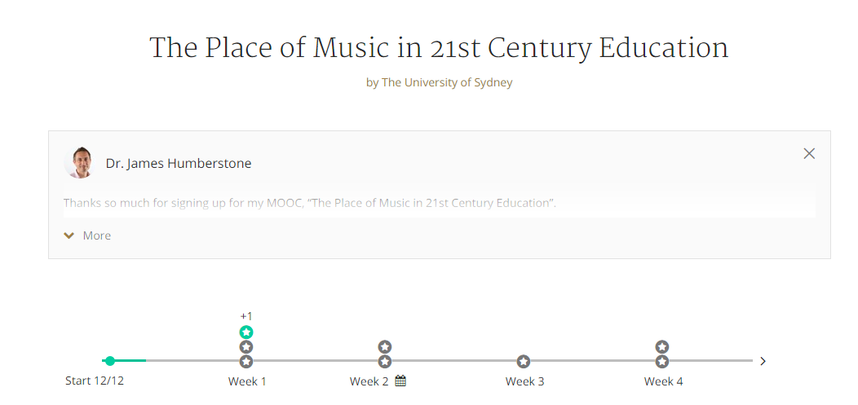Select the Week 3 label

click(x=524, y=381)
